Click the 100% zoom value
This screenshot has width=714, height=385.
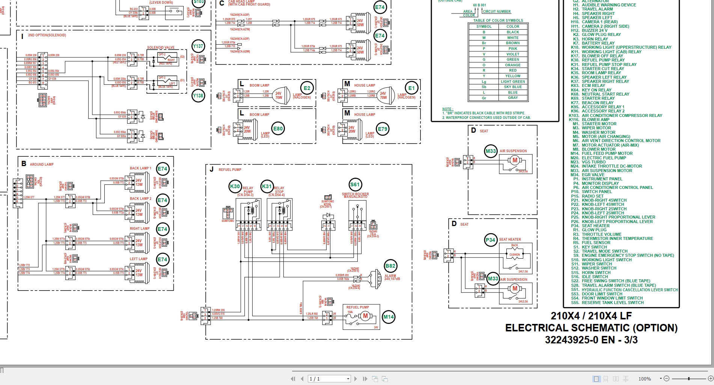pos(645,379)
